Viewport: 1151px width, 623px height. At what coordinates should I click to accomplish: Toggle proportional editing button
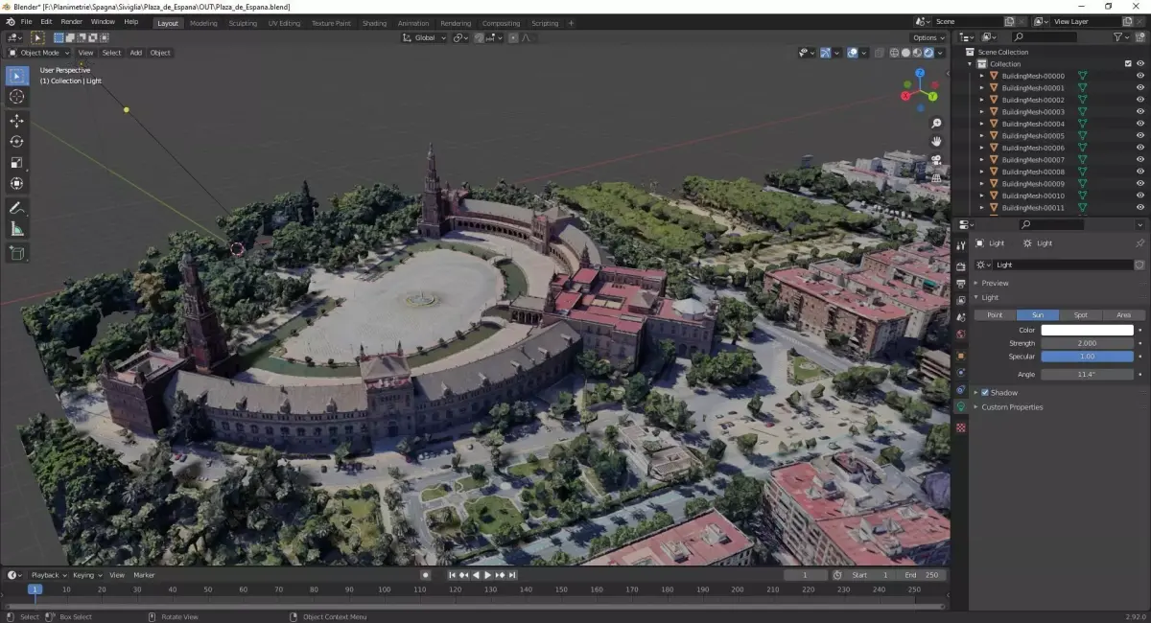513,37
